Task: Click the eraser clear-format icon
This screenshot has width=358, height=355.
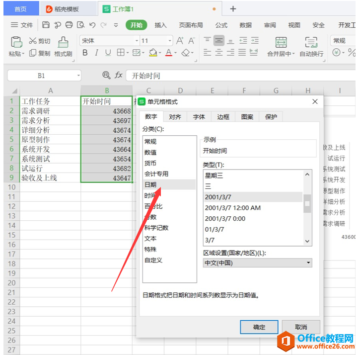Action: pos(185,53)
